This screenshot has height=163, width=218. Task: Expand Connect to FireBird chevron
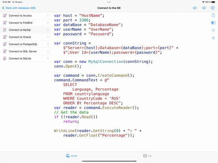(x=48, y=23)
